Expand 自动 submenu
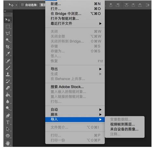The height and width of the screenshot is (149, 156). pos(75,110)
